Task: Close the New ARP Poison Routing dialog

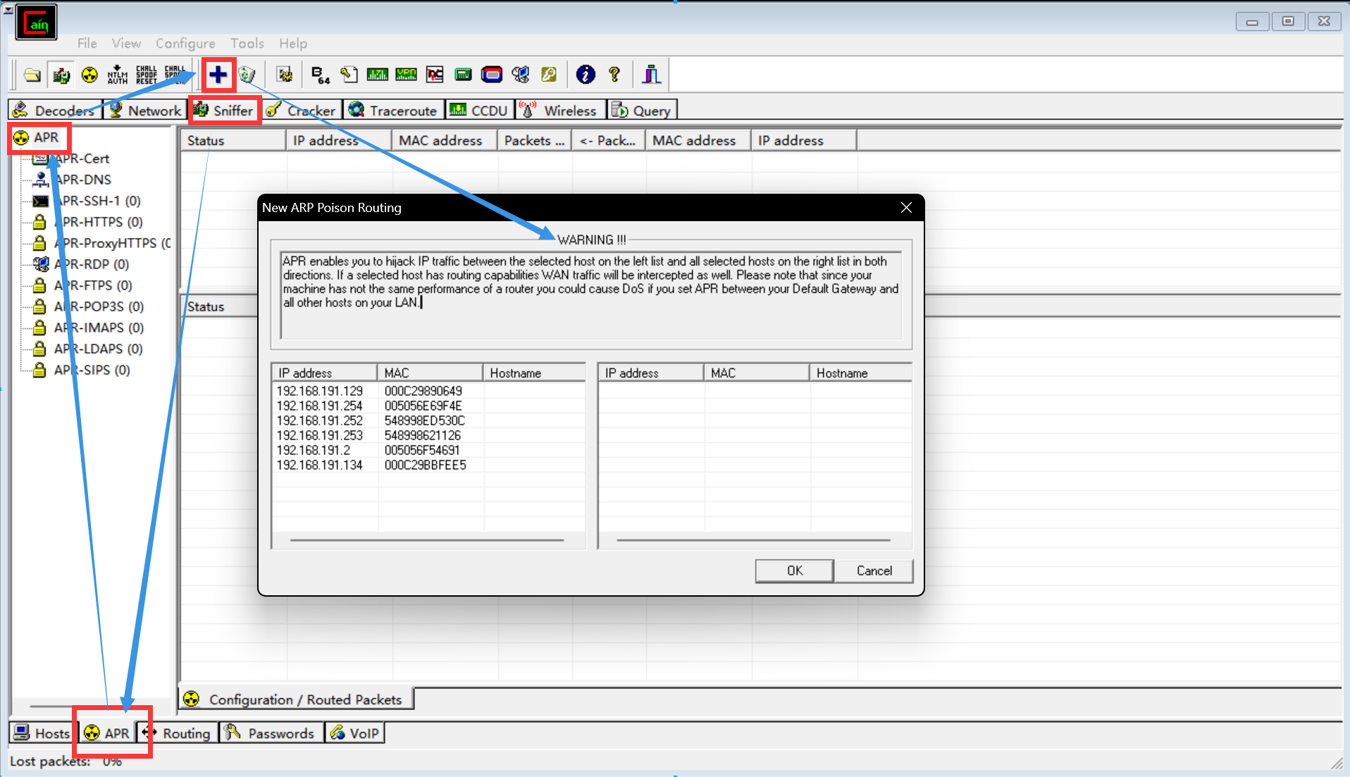Action: (906, 208)
